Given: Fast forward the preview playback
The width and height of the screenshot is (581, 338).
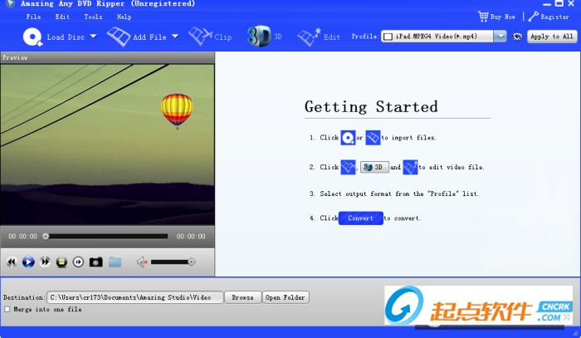Looking at the screenshot, I should click(45, 262).
